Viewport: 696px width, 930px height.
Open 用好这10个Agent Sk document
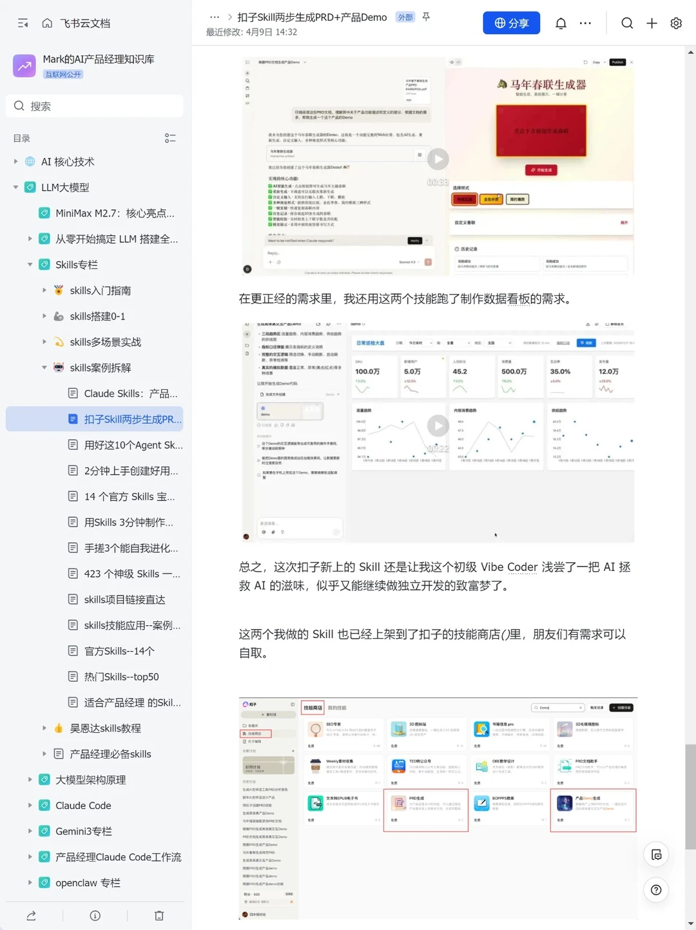click(95, 445)
